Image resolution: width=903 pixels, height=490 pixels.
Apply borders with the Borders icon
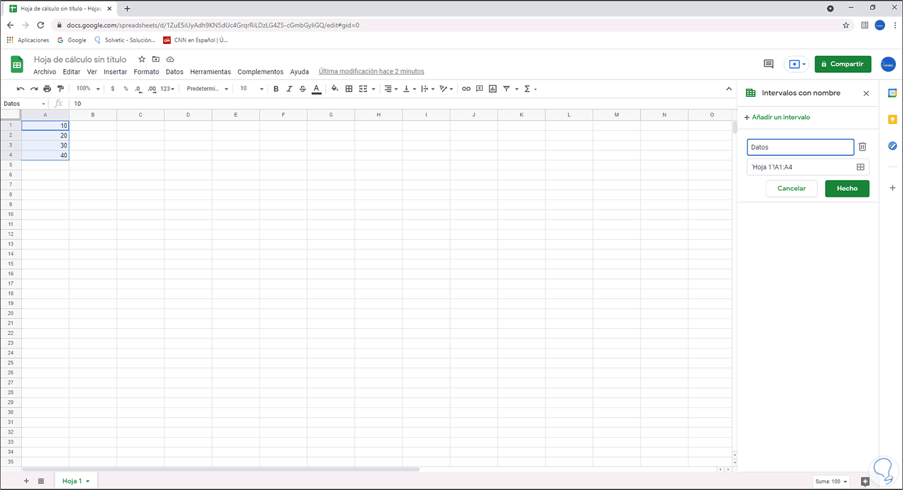[349, 88]
